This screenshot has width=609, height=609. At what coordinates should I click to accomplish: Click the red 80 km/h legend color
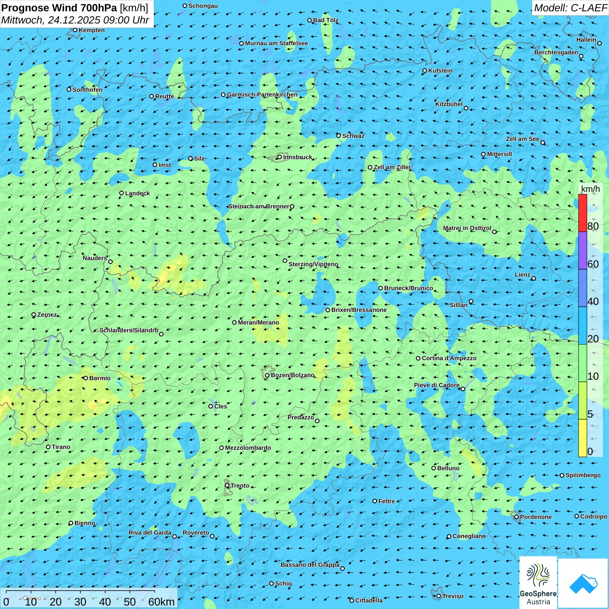point(582,213)
